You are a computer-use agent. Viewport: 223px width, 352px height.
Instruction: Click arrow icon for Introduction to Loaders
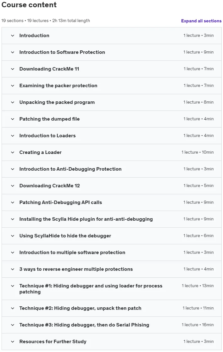pos(13,136)
